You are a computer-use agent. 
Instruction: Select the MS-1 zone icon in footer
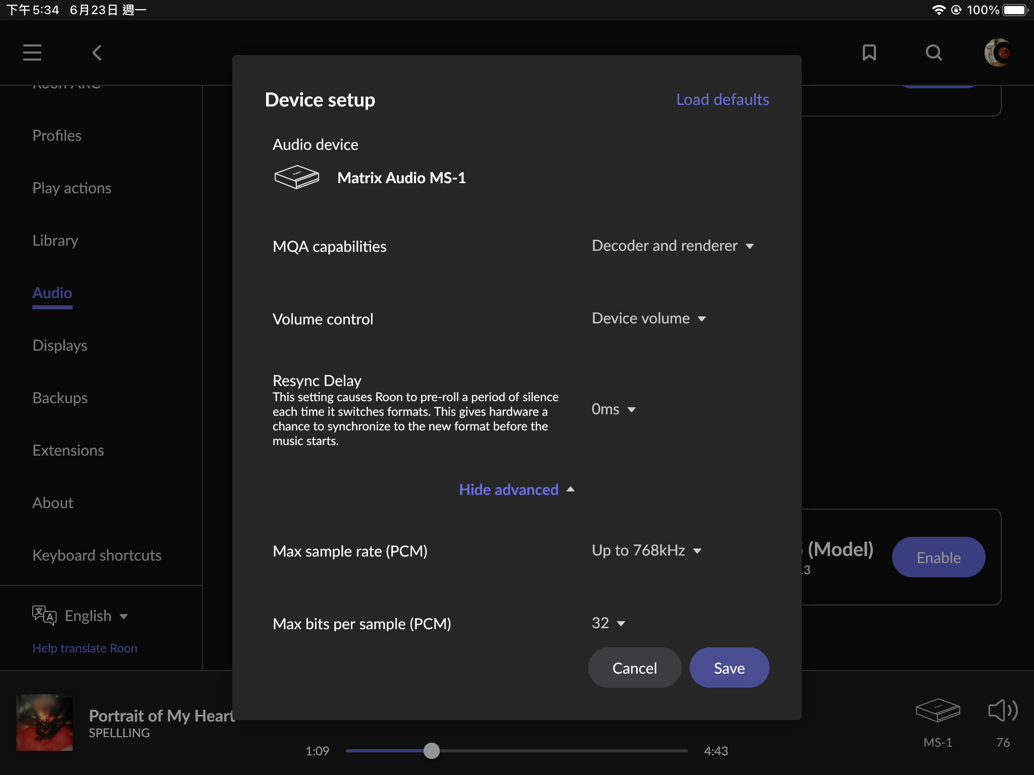click(x=938, y=710)
